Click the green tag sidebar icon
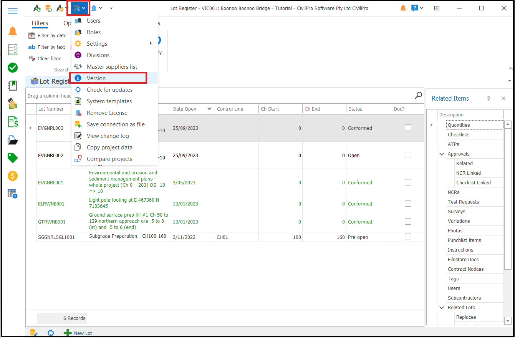The image size is (515, 338). (x=13, y=158)
